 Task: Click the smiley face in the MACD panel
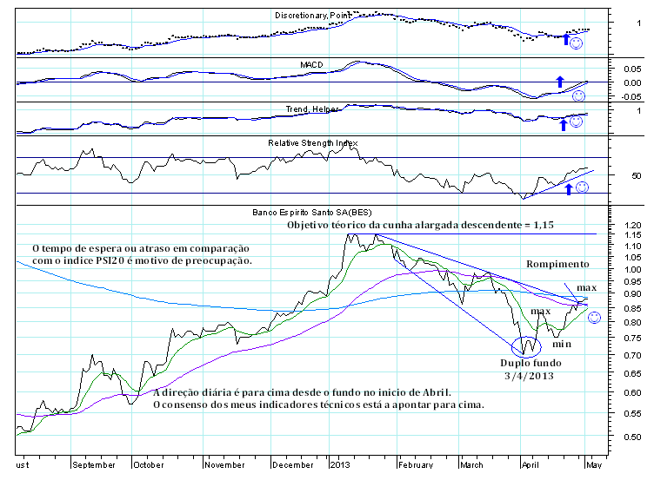pyautogui.click(x=578, y=96)
